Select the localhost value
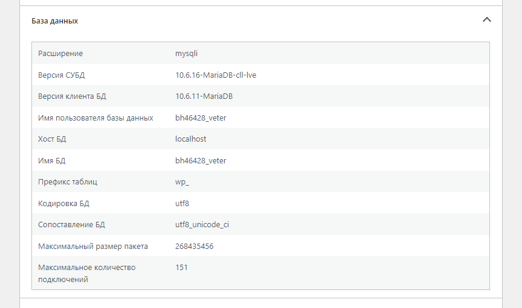The height and width of the screenshot is (308, 522). click(x=191, y=139)
